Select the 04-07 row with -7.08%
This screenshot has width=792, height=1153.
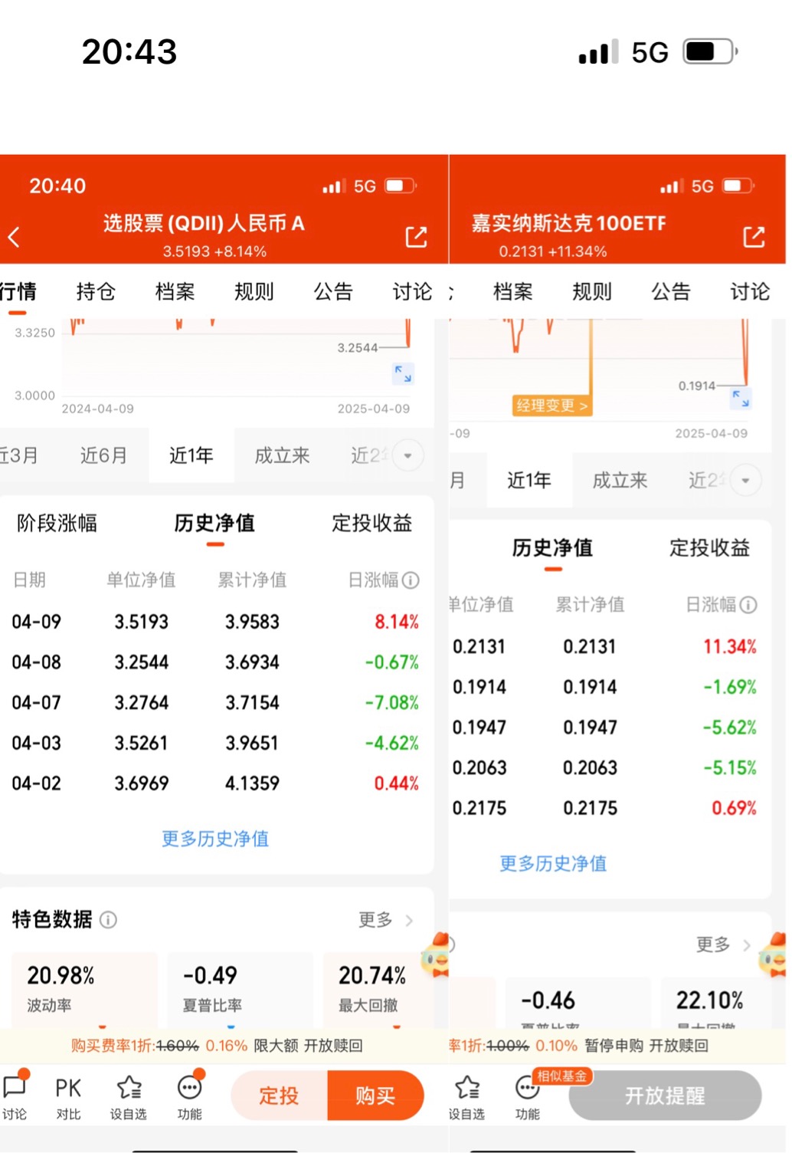[x=215, y=702]
